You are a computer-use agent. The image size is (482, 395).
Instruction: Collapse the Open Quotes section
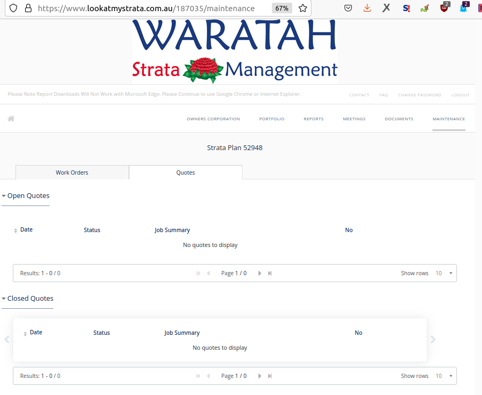click(x=26, y=196)
